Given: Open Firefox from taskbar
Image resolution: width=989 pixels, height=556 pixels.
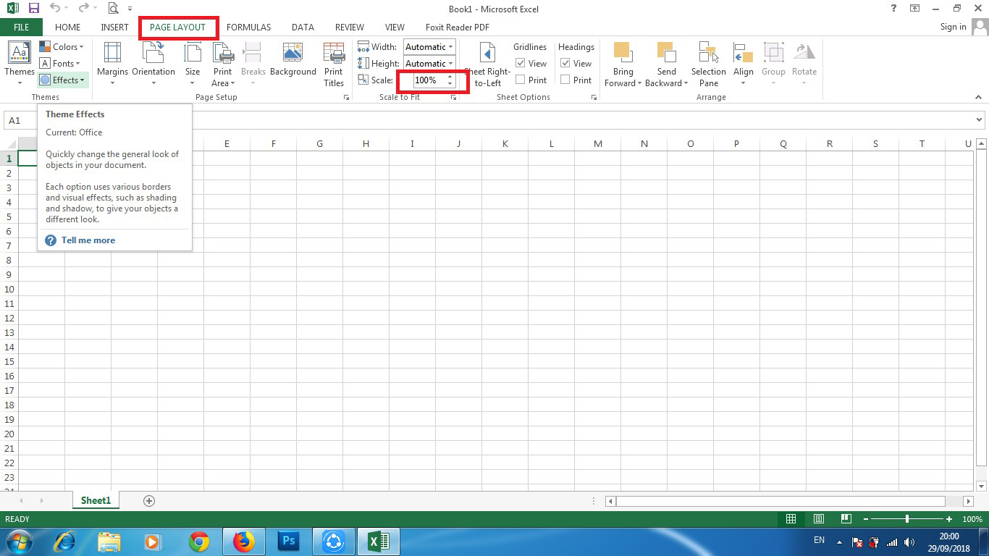Looking at the screenshot, I should [244, 542].
